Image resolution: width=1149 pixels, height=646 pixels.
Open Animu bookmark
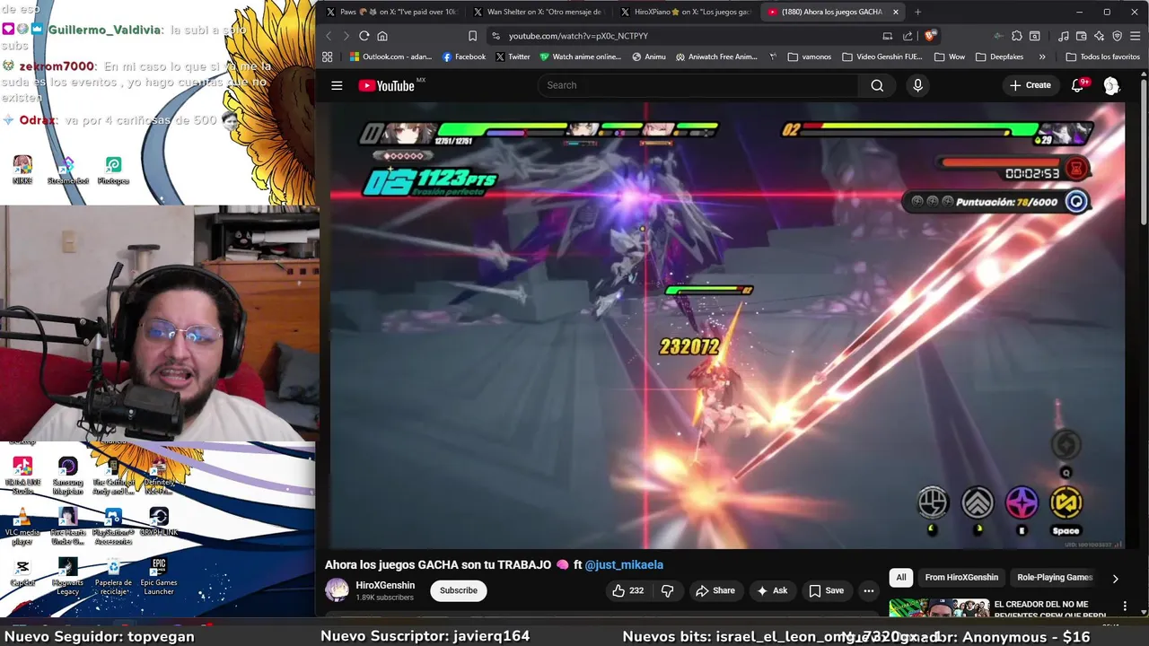(649, 57)
